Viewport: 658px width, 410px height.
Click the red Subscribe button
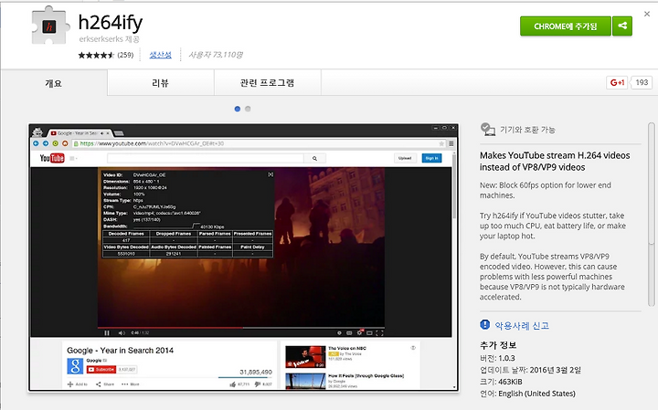point(101,369)
